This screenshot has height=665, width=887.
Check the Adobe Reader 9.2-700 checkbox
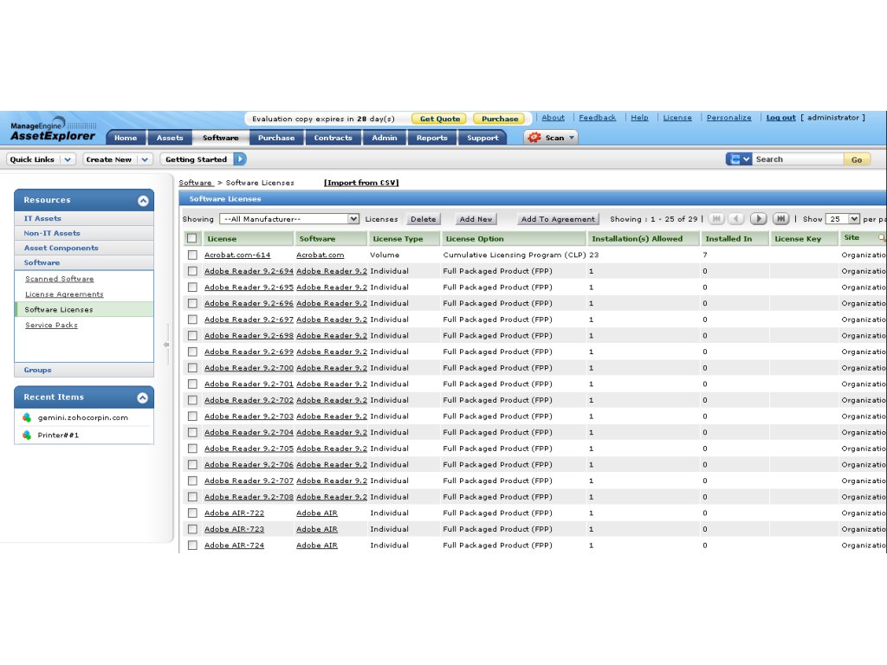(x=192, y=367)
